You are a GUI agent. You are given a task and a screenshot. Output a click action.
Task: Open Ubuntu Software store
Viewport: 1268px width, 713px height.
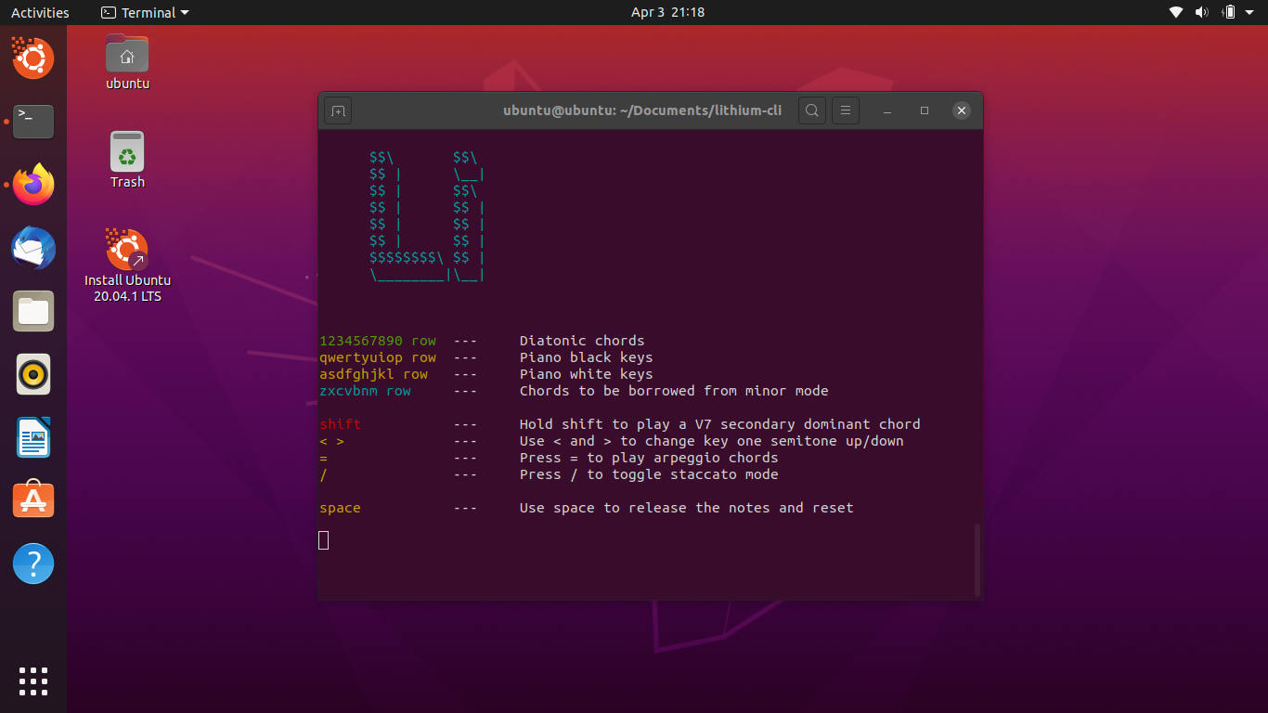[33, 500]
